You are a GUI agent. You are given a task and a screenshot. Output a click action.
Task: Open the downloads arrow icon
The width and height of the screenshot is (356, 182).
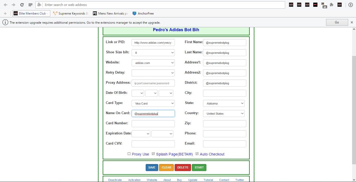click(351, 5)
